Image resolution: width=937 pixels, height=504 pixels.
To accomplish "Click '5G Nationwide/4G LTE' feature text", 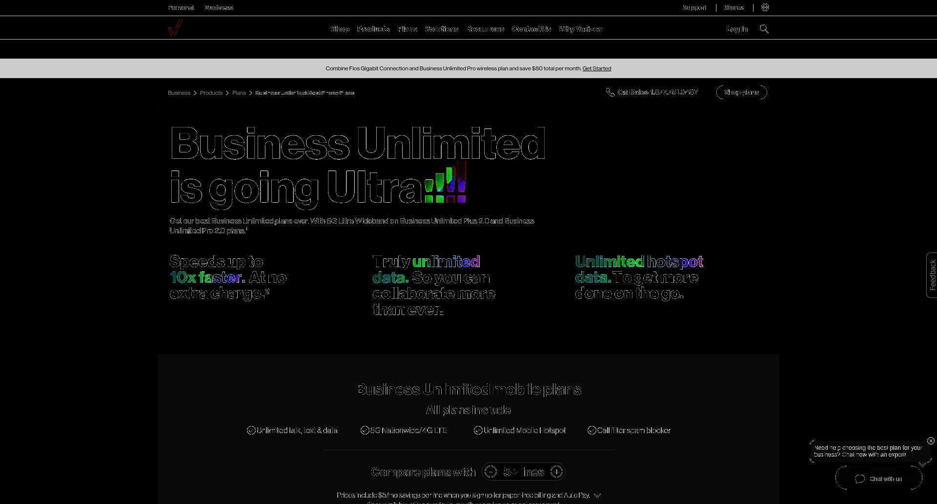I will [408, 430].
